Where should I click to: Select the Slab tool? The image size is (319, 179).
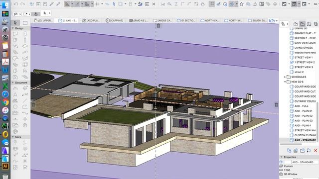point(25,46)
